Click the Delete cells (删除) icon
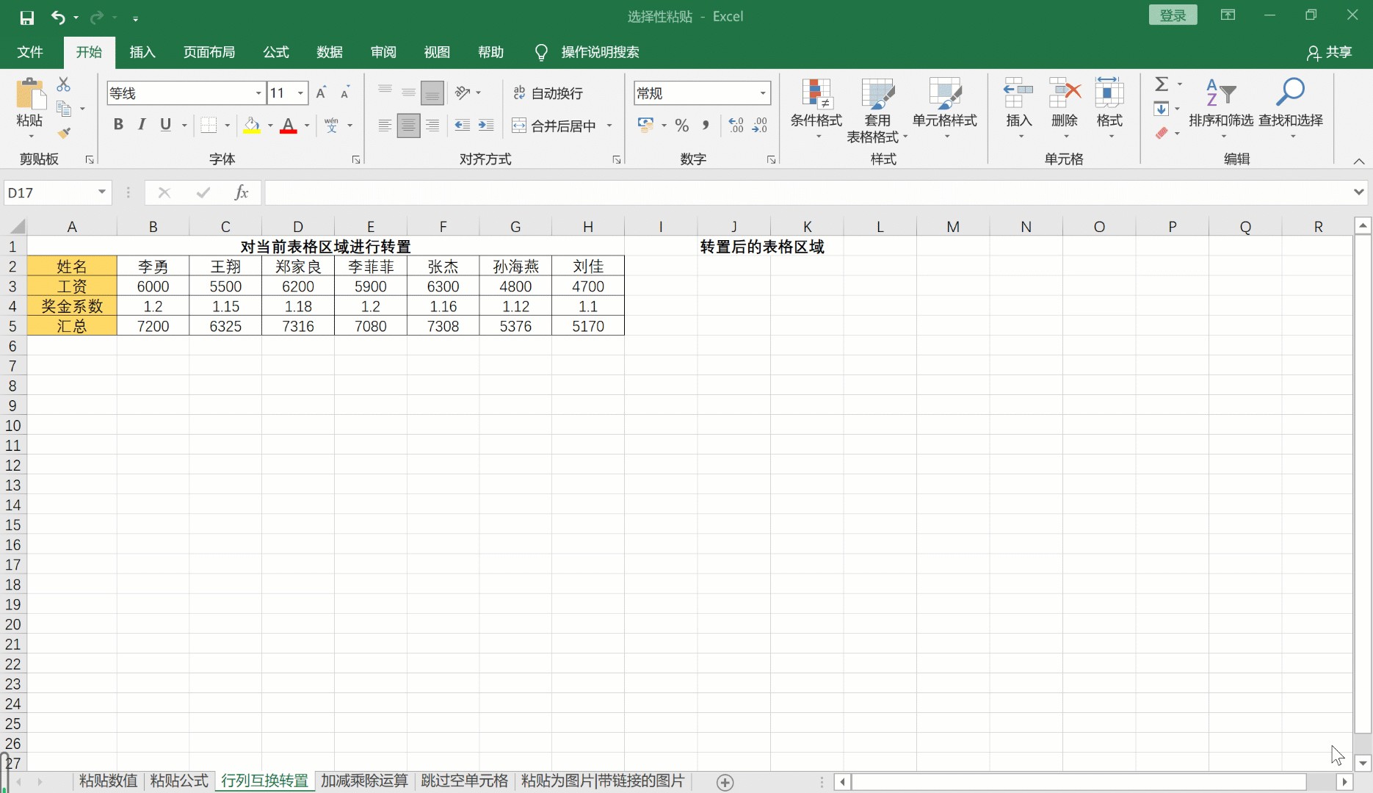The width and height of the screenshot is (1373, 793). pyautogui.click(x=1065, y=93)
